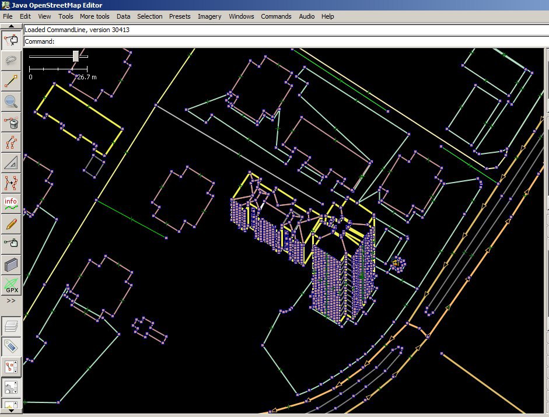Open the More tools menu
The height and width of the screenshot is (417, 549).
(x=95, y=16)
